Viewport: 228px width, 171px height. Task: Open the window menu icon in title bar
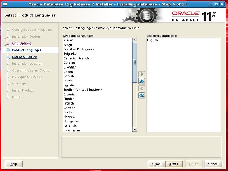[4, 4]
